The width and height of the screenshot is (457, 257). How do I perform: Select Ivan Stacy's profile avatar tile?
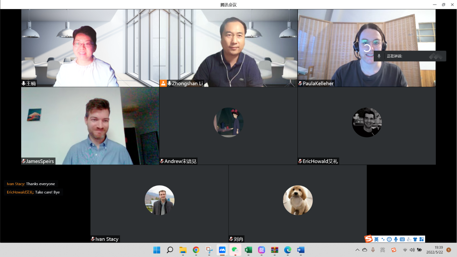[159, 200]
